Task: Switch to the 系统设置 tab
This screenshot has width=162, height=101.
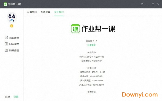Action: coord(45,12)
